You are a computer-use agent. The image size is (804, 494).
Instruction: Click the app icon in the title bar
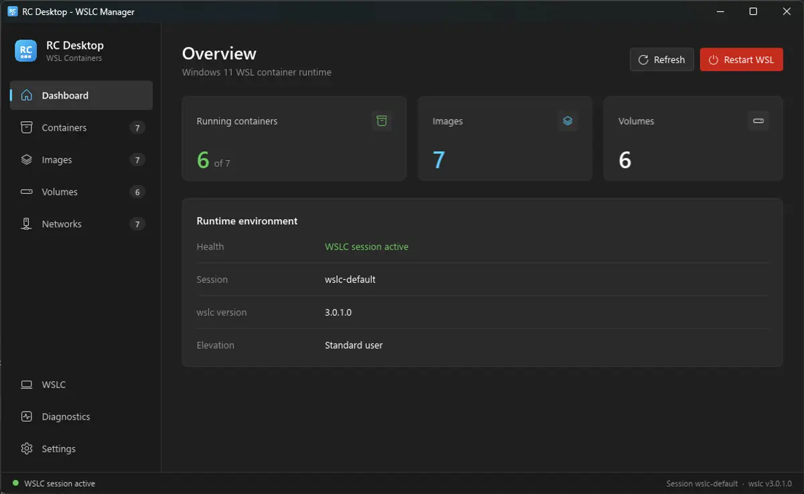[x=13, y=11]
